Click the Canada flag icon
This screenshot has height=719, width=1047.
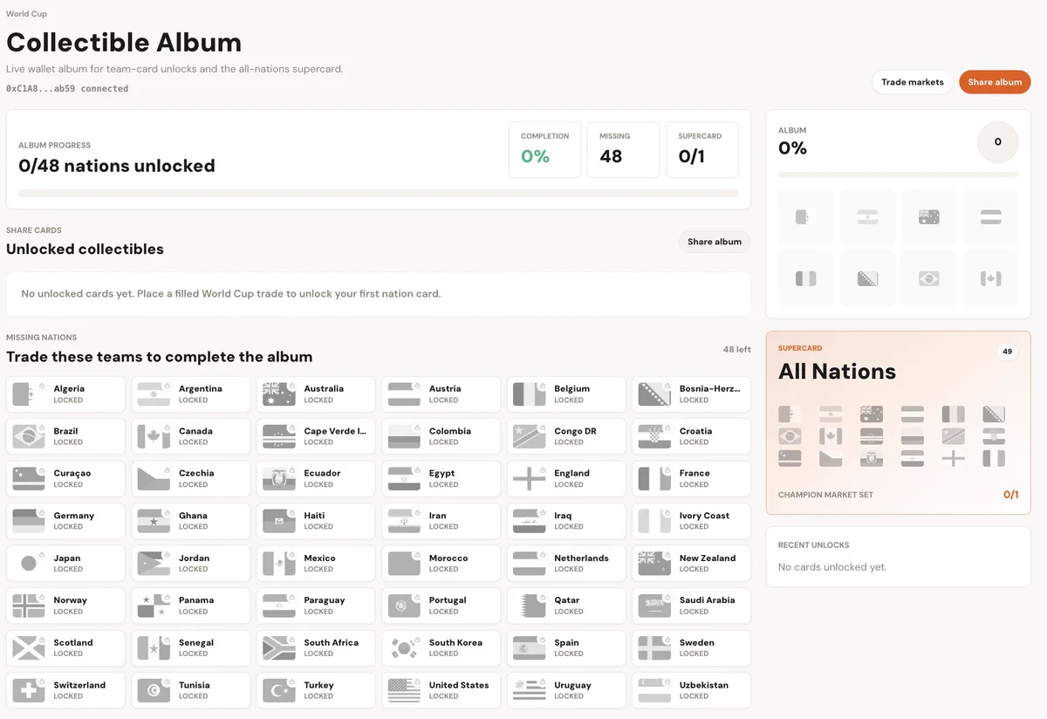click(154, 436)
